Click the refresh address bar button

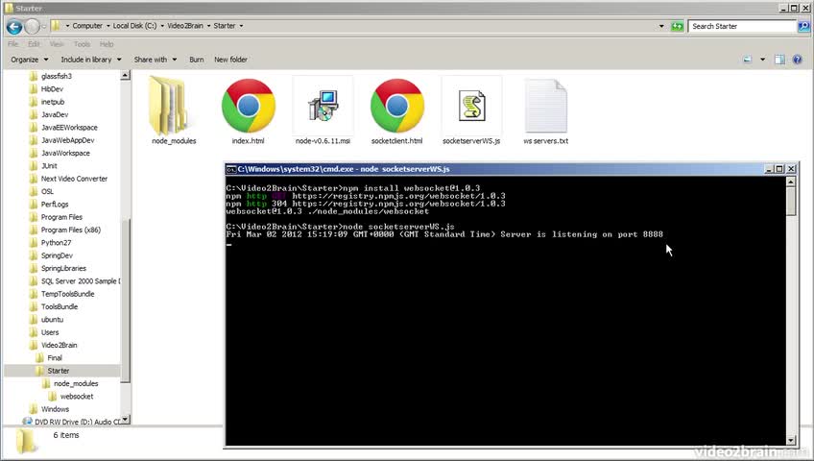(677, 26)
